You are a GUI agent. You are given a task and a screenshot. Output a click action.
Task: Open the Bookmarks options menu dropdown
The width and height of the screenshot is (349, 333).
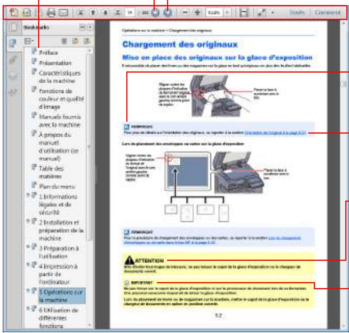click(x=29, y=41)
